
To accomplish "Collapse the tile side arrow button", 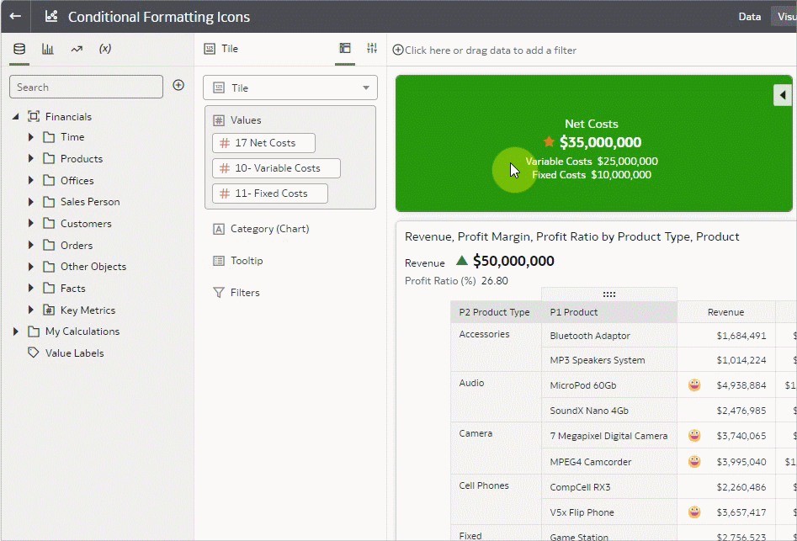I will [783, 95].
